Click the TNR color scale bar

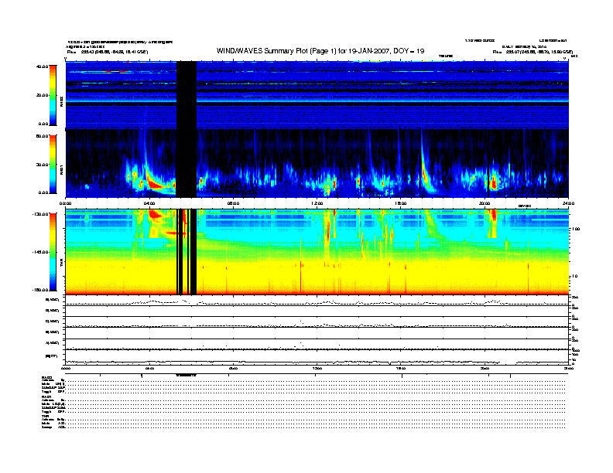(53, 252)
